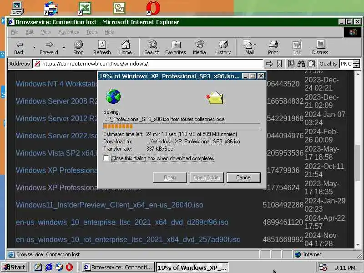Launch Internet Explorer from quick launch
This screenshot has width=364, height=273.
click(x=49, y=267)
